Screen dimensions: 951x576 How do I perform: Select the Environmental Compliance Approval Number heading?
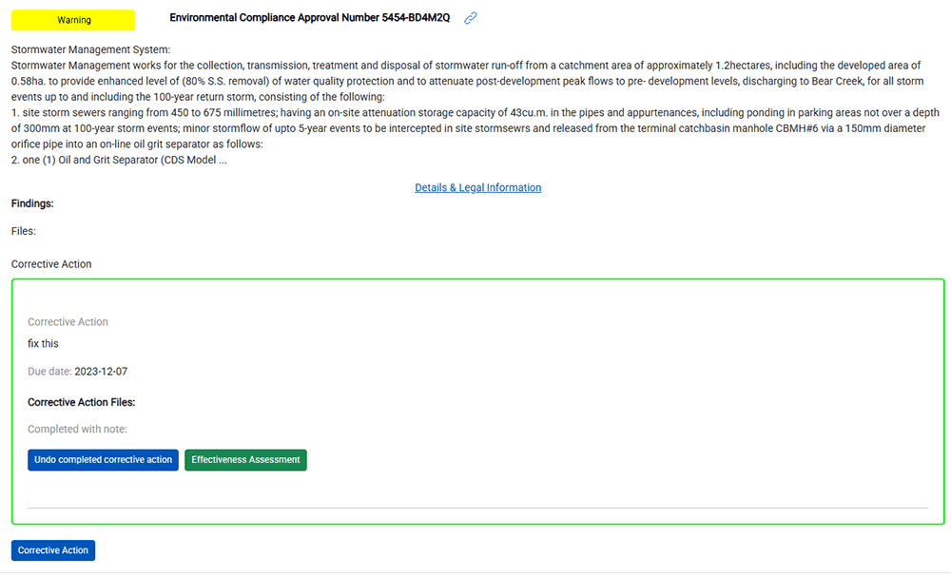pyautogui.click(x=309, y=17)
